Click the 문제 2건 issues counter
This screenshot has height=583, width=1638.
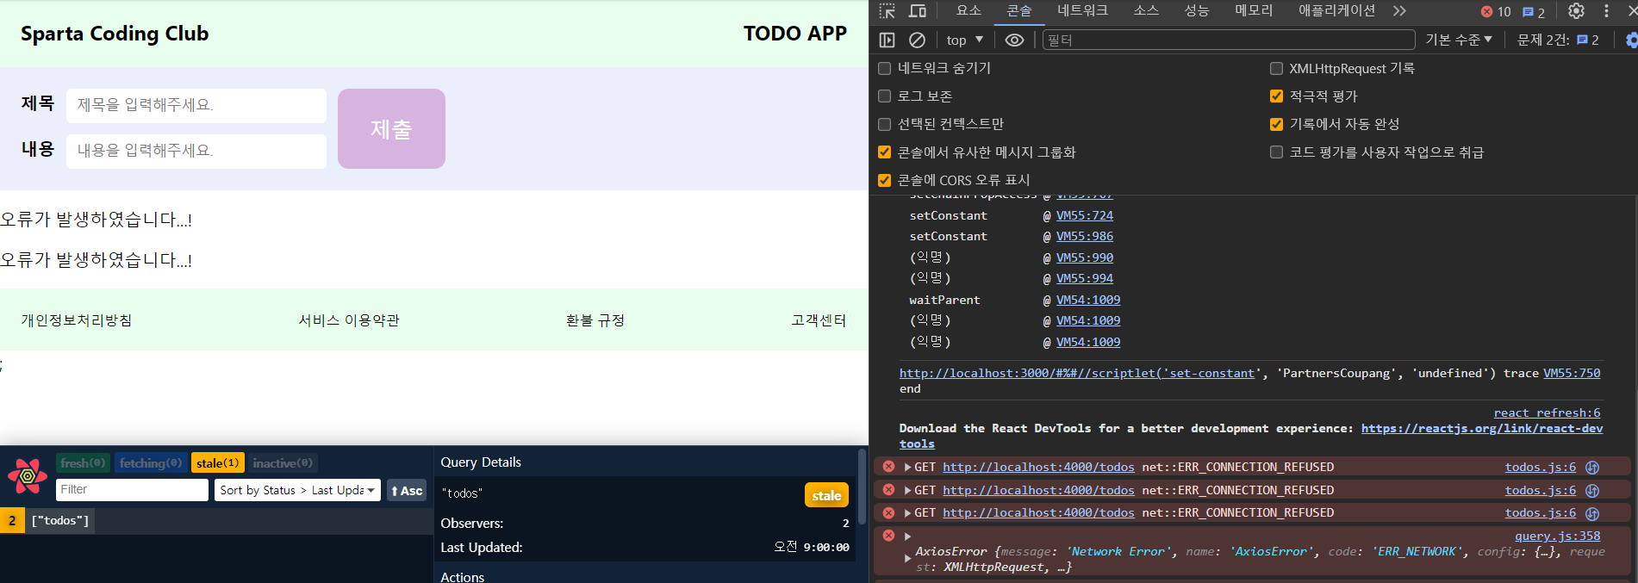click(1558, 40)
